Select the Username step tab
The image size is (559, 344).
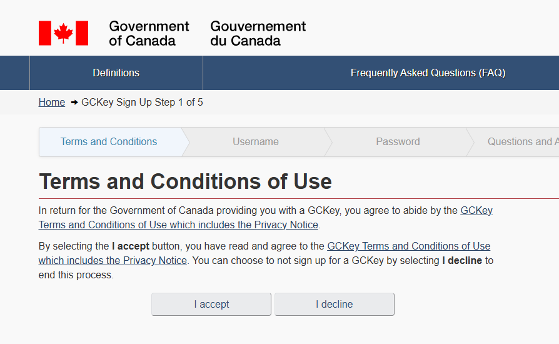click(256, 142)
